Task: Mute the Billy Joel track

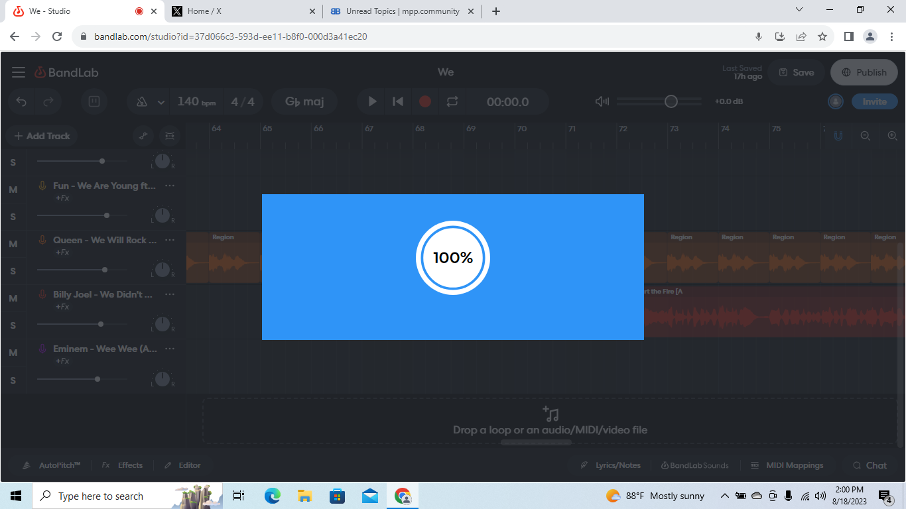Action: 13,298
